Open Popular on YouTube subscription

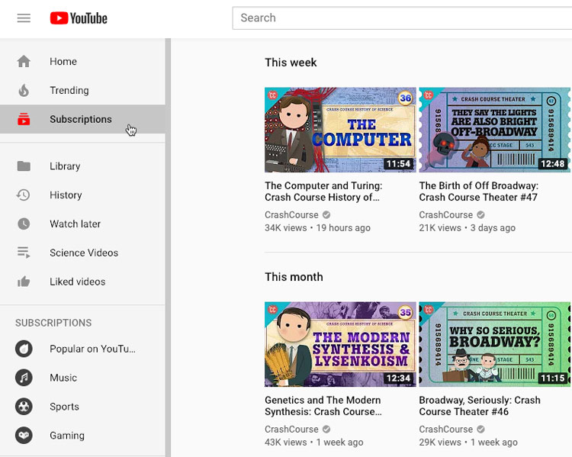point(82,349)
